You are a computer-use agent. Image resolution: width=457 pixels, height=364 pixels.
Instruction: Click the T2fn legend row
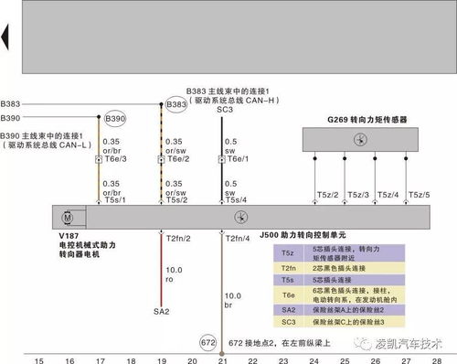tap(339, 268)
